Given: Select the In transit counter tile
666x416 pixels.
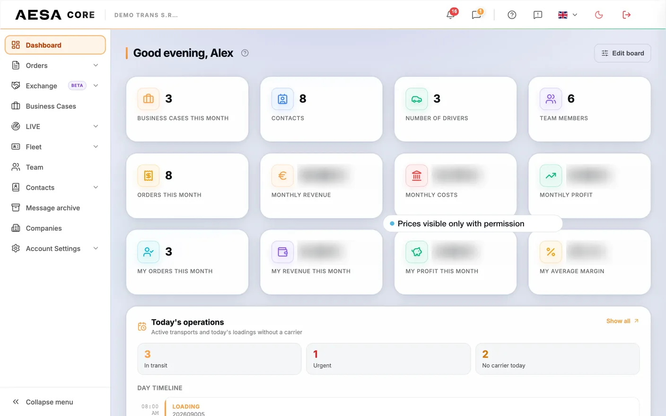Looking at the screenshot, I should (x=219, y=359).
